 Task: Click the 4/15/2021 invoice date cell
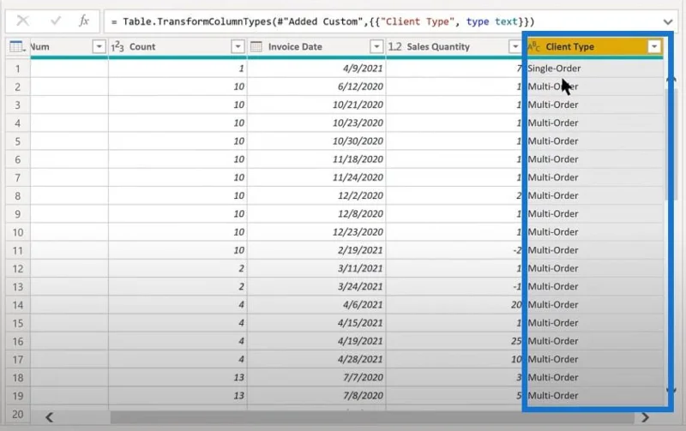coord(316,323)
